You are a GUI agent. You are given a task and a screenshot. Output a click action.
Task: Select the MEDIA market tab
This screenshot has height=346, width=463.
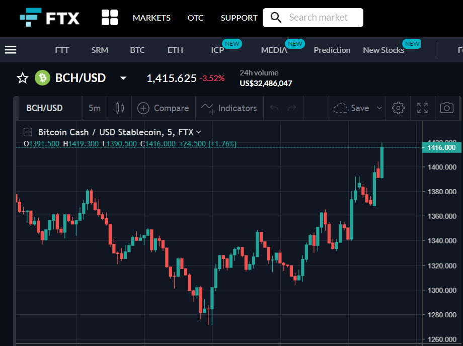pyautogui.click(x=274, y=50)
